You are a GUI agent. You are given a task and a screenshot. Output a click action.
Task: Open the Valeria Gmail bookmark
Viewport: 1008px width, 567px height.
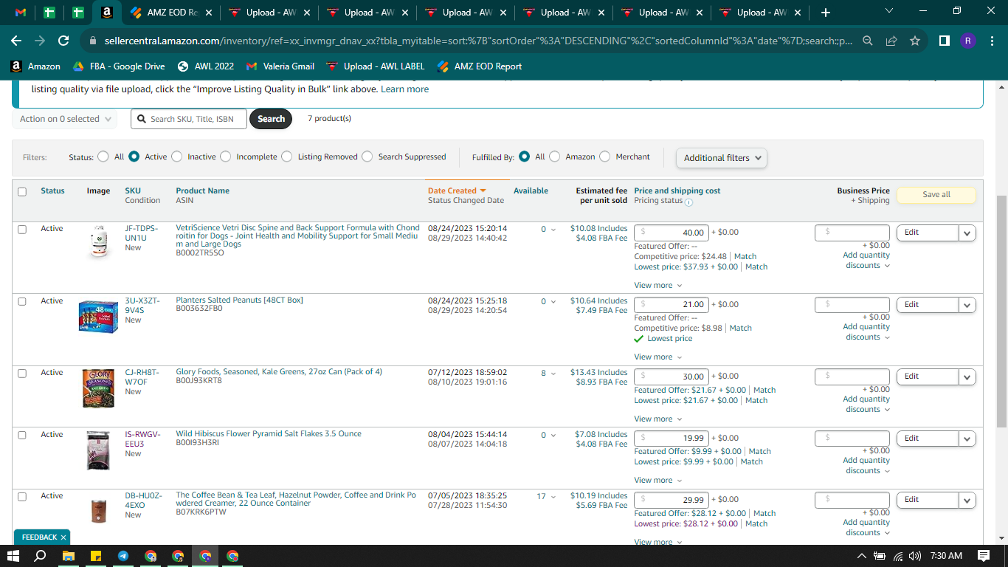tap(280, 66)
